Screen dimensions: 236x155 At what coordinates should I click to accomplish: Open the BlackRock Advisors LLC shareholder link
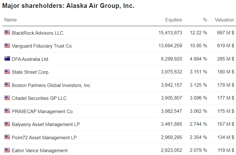coord(38,33)
